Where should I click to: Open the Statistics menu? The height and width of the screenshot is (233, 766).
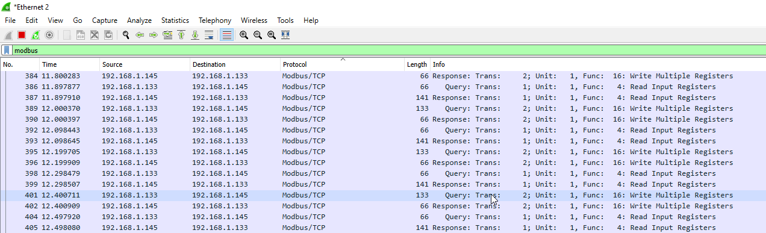[175, 20]
